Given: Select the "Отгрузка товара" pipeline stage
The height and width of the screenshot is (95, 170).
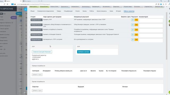Looking at the screenshot, I should (128, 7).
